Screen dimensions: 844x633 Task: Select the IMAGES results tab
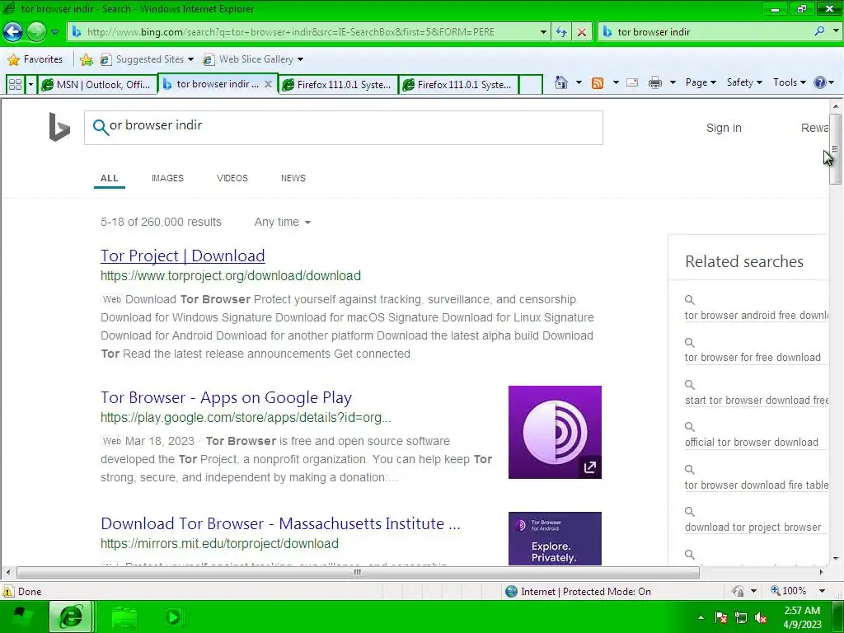[167, 178]
